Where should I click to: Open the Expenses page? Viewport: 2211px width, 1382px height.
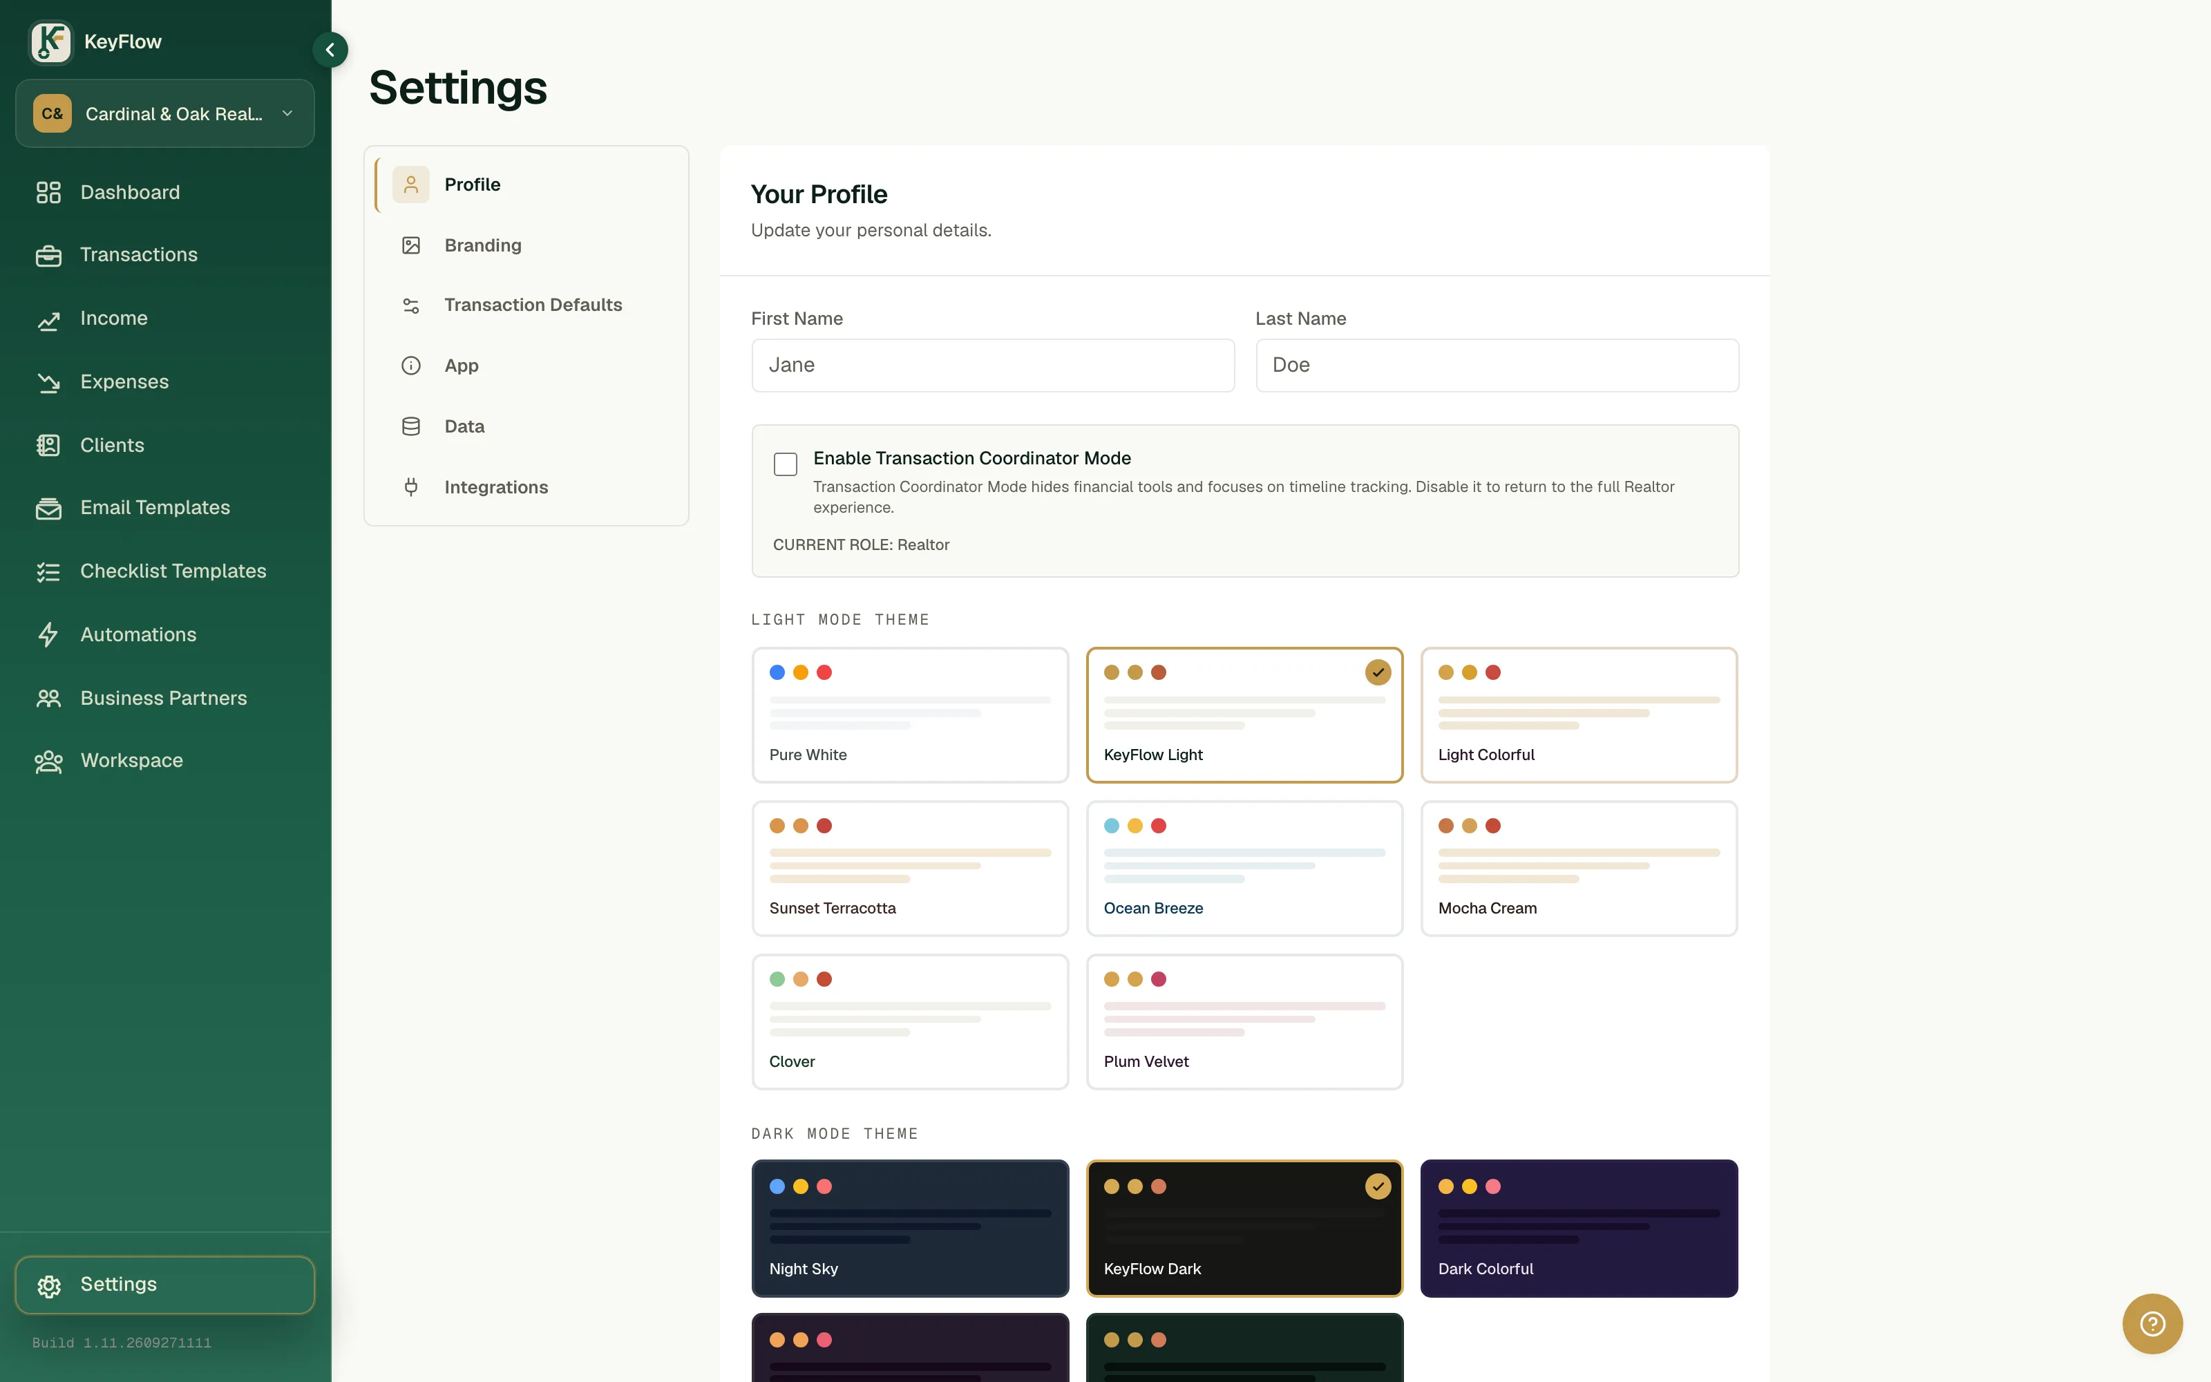point(164,381)
